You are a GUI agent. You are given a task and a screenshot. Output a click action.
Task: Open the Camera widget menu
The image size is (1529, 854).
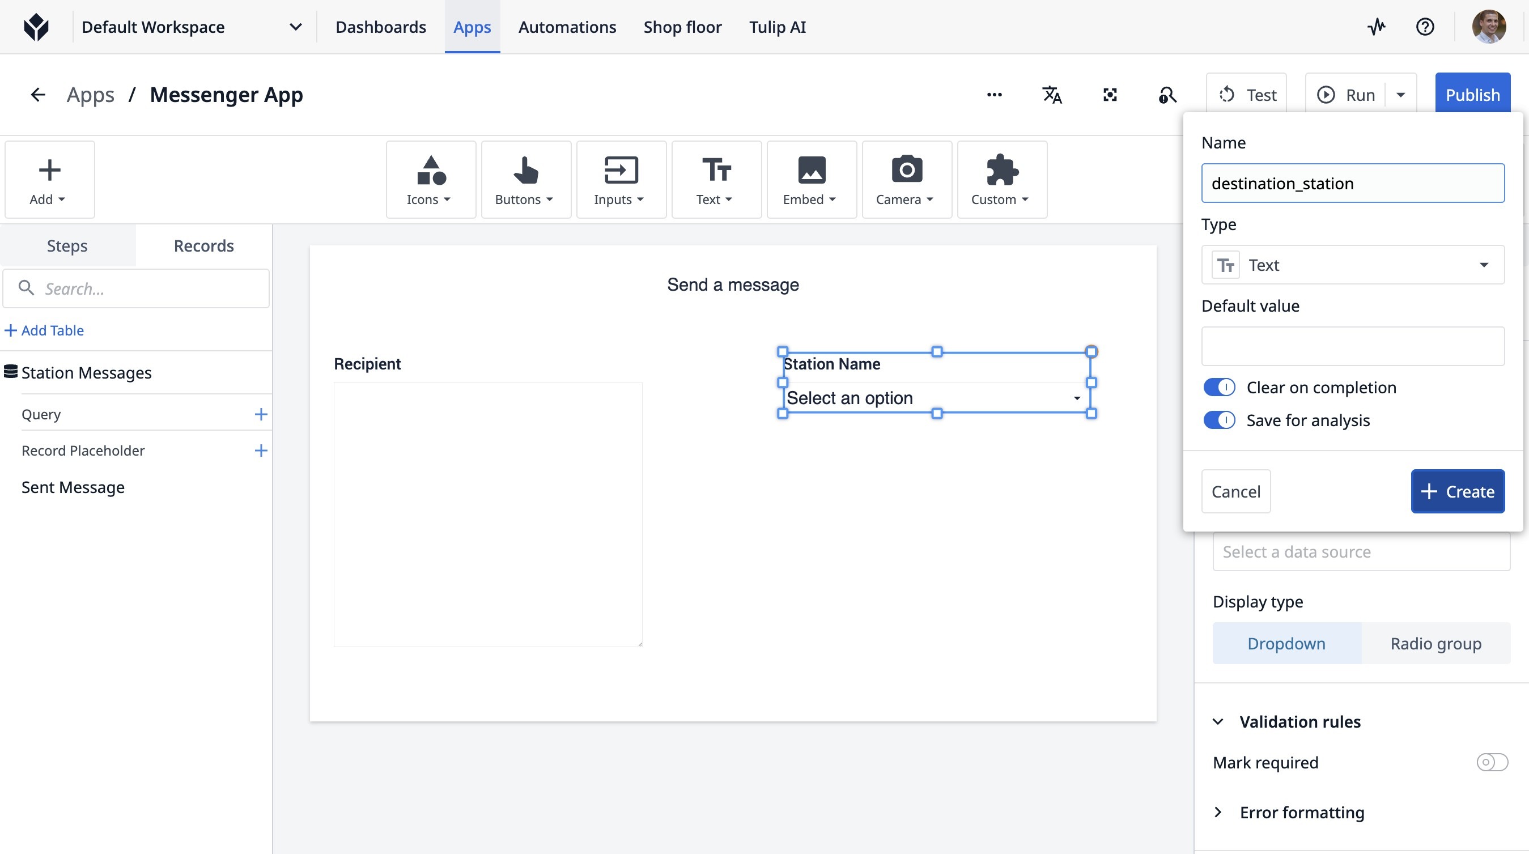[x=906, y=180]
